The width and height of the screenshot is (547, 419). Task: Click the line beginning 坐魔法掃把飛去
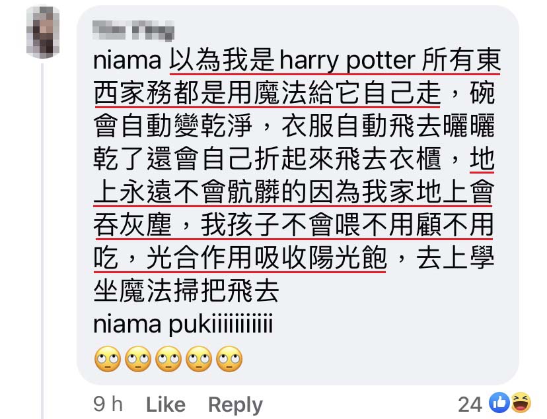tap(186, 290)
